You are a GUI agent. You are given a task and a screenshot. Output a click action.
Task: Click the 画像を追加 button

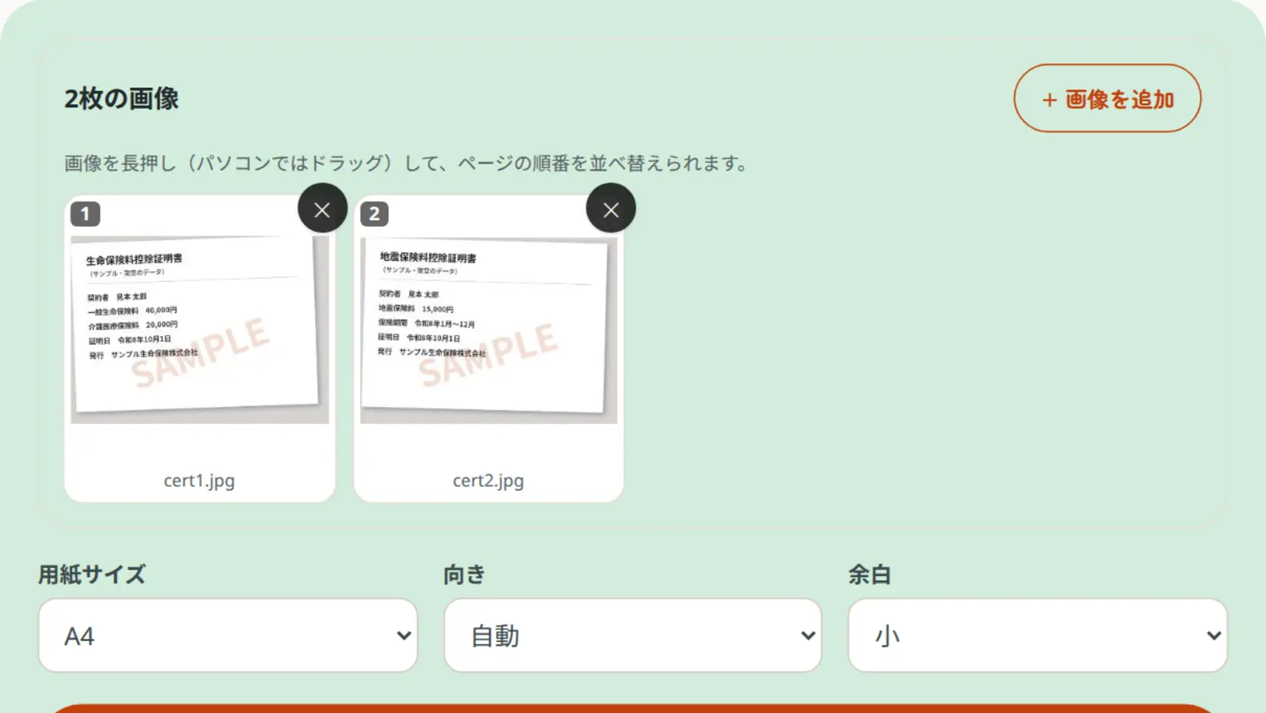tap(1107, 99)
